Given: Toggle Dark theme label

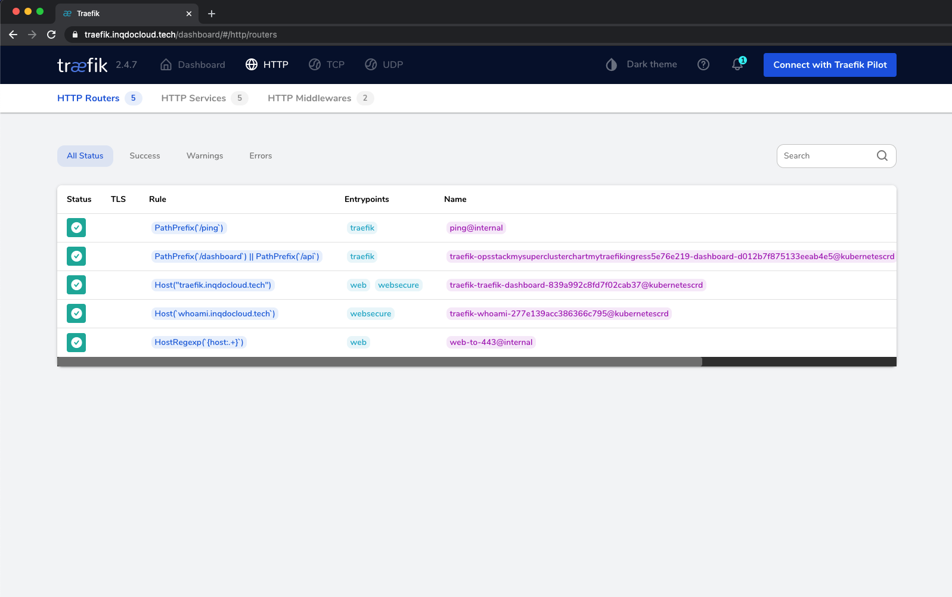Looking at the screenshot, I should click(x=652, y=64).
